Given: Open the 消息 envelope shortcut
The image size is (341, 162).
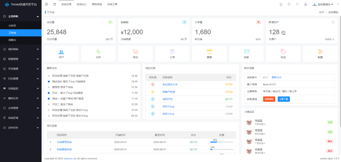Looking at the screenshot, I should pos(246,53).
